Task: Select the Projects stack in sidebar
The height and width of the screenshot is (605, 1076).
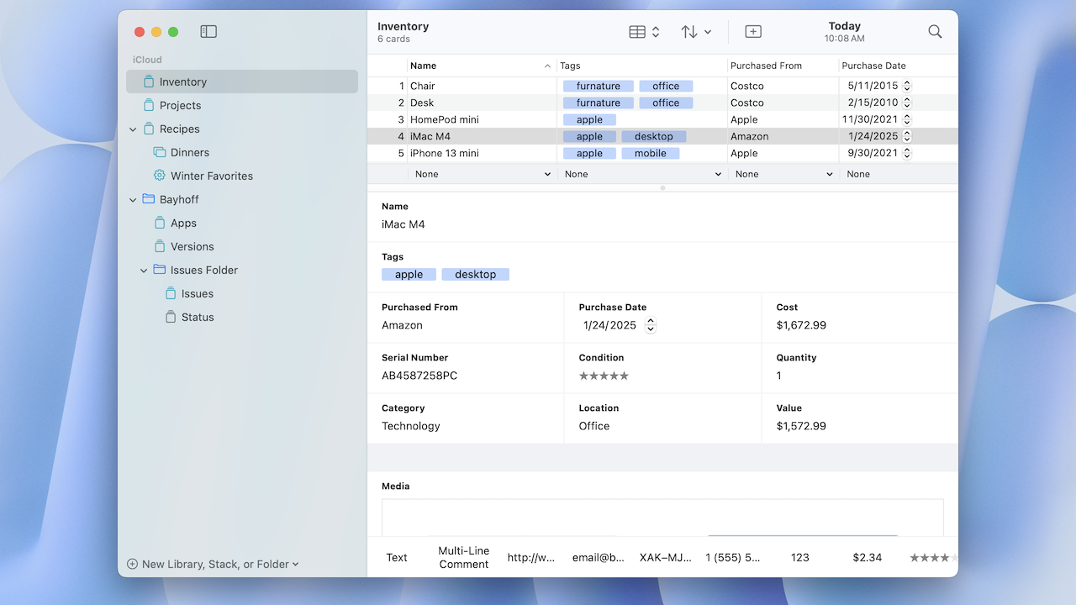Action: 242,105
